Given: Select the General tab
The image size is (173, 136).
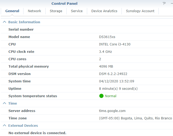Looking at the screenshot, I should click(x=12, y=11).
